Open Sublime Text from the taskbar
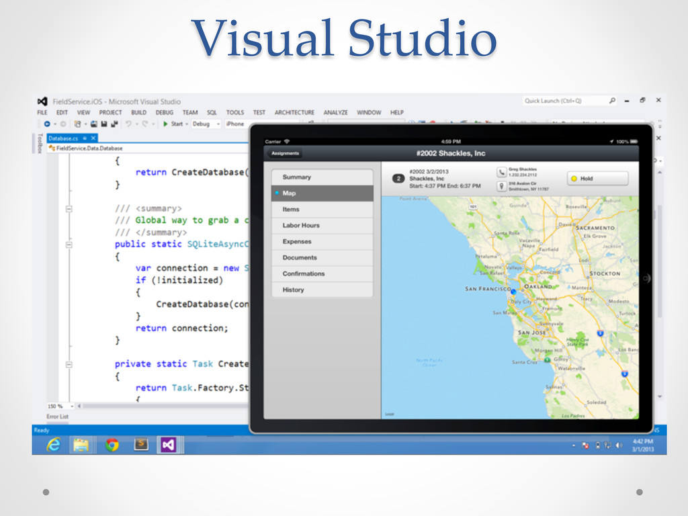The width and height of the screenshot is (688, 516). (141, 445)
